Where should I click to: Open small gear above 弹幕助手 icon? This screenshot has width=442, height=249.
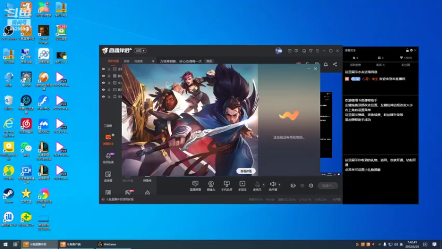pyautogui.click(x=113, y=135)
